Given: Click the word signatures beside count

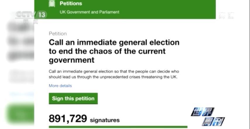Looking at the screenshot, I should pos(105,120).
